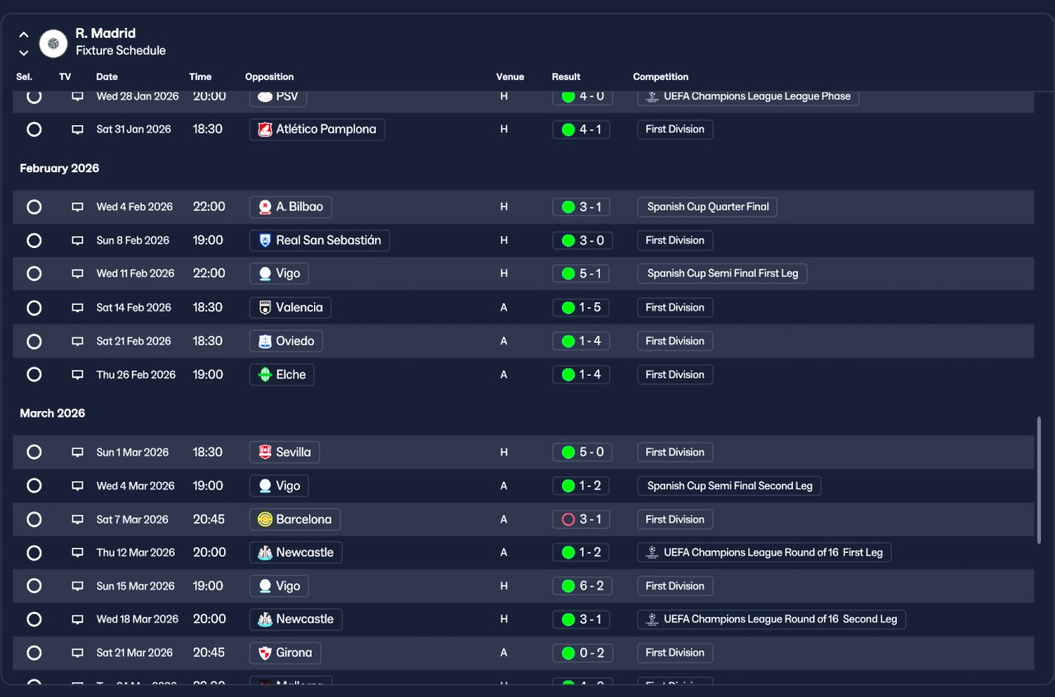Click the Elche club badge

pos(265,375)
